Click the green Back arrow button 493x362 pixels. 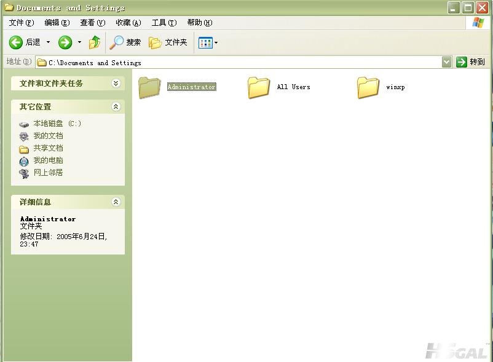(16, 42)
